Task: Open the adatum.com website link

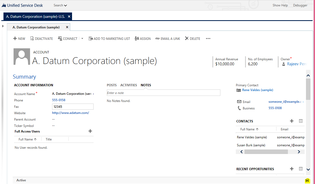Action: (x=70, y=113)
